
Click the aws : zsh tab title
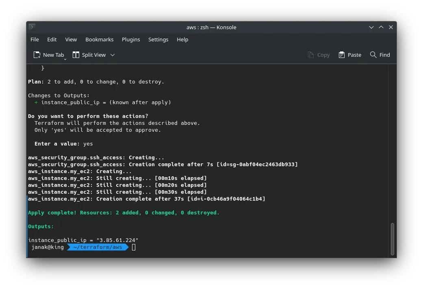[x=211, y=27]
